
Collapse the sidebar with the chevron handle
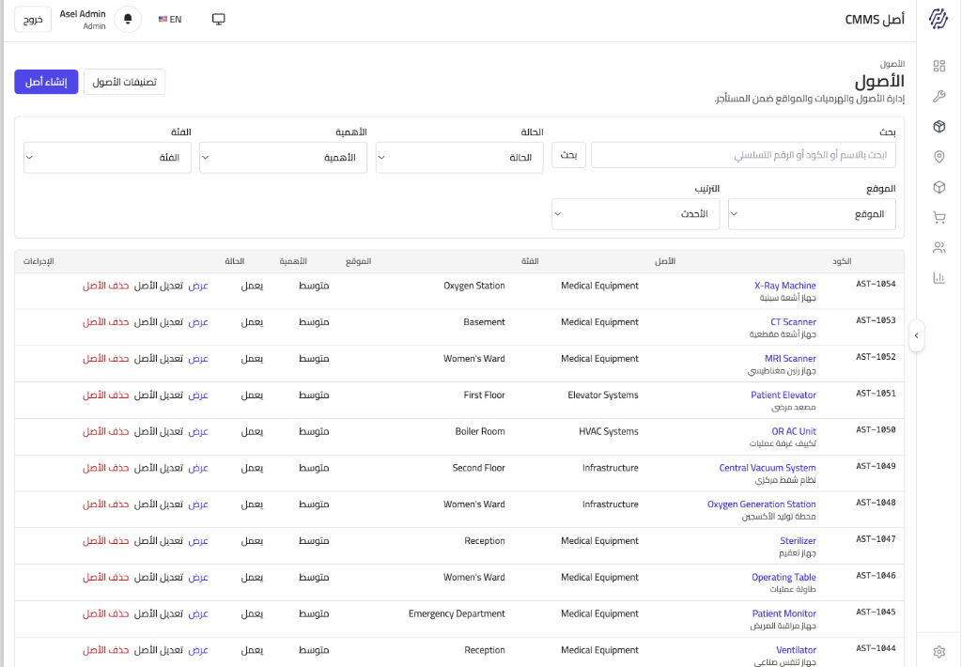(917, 335)
